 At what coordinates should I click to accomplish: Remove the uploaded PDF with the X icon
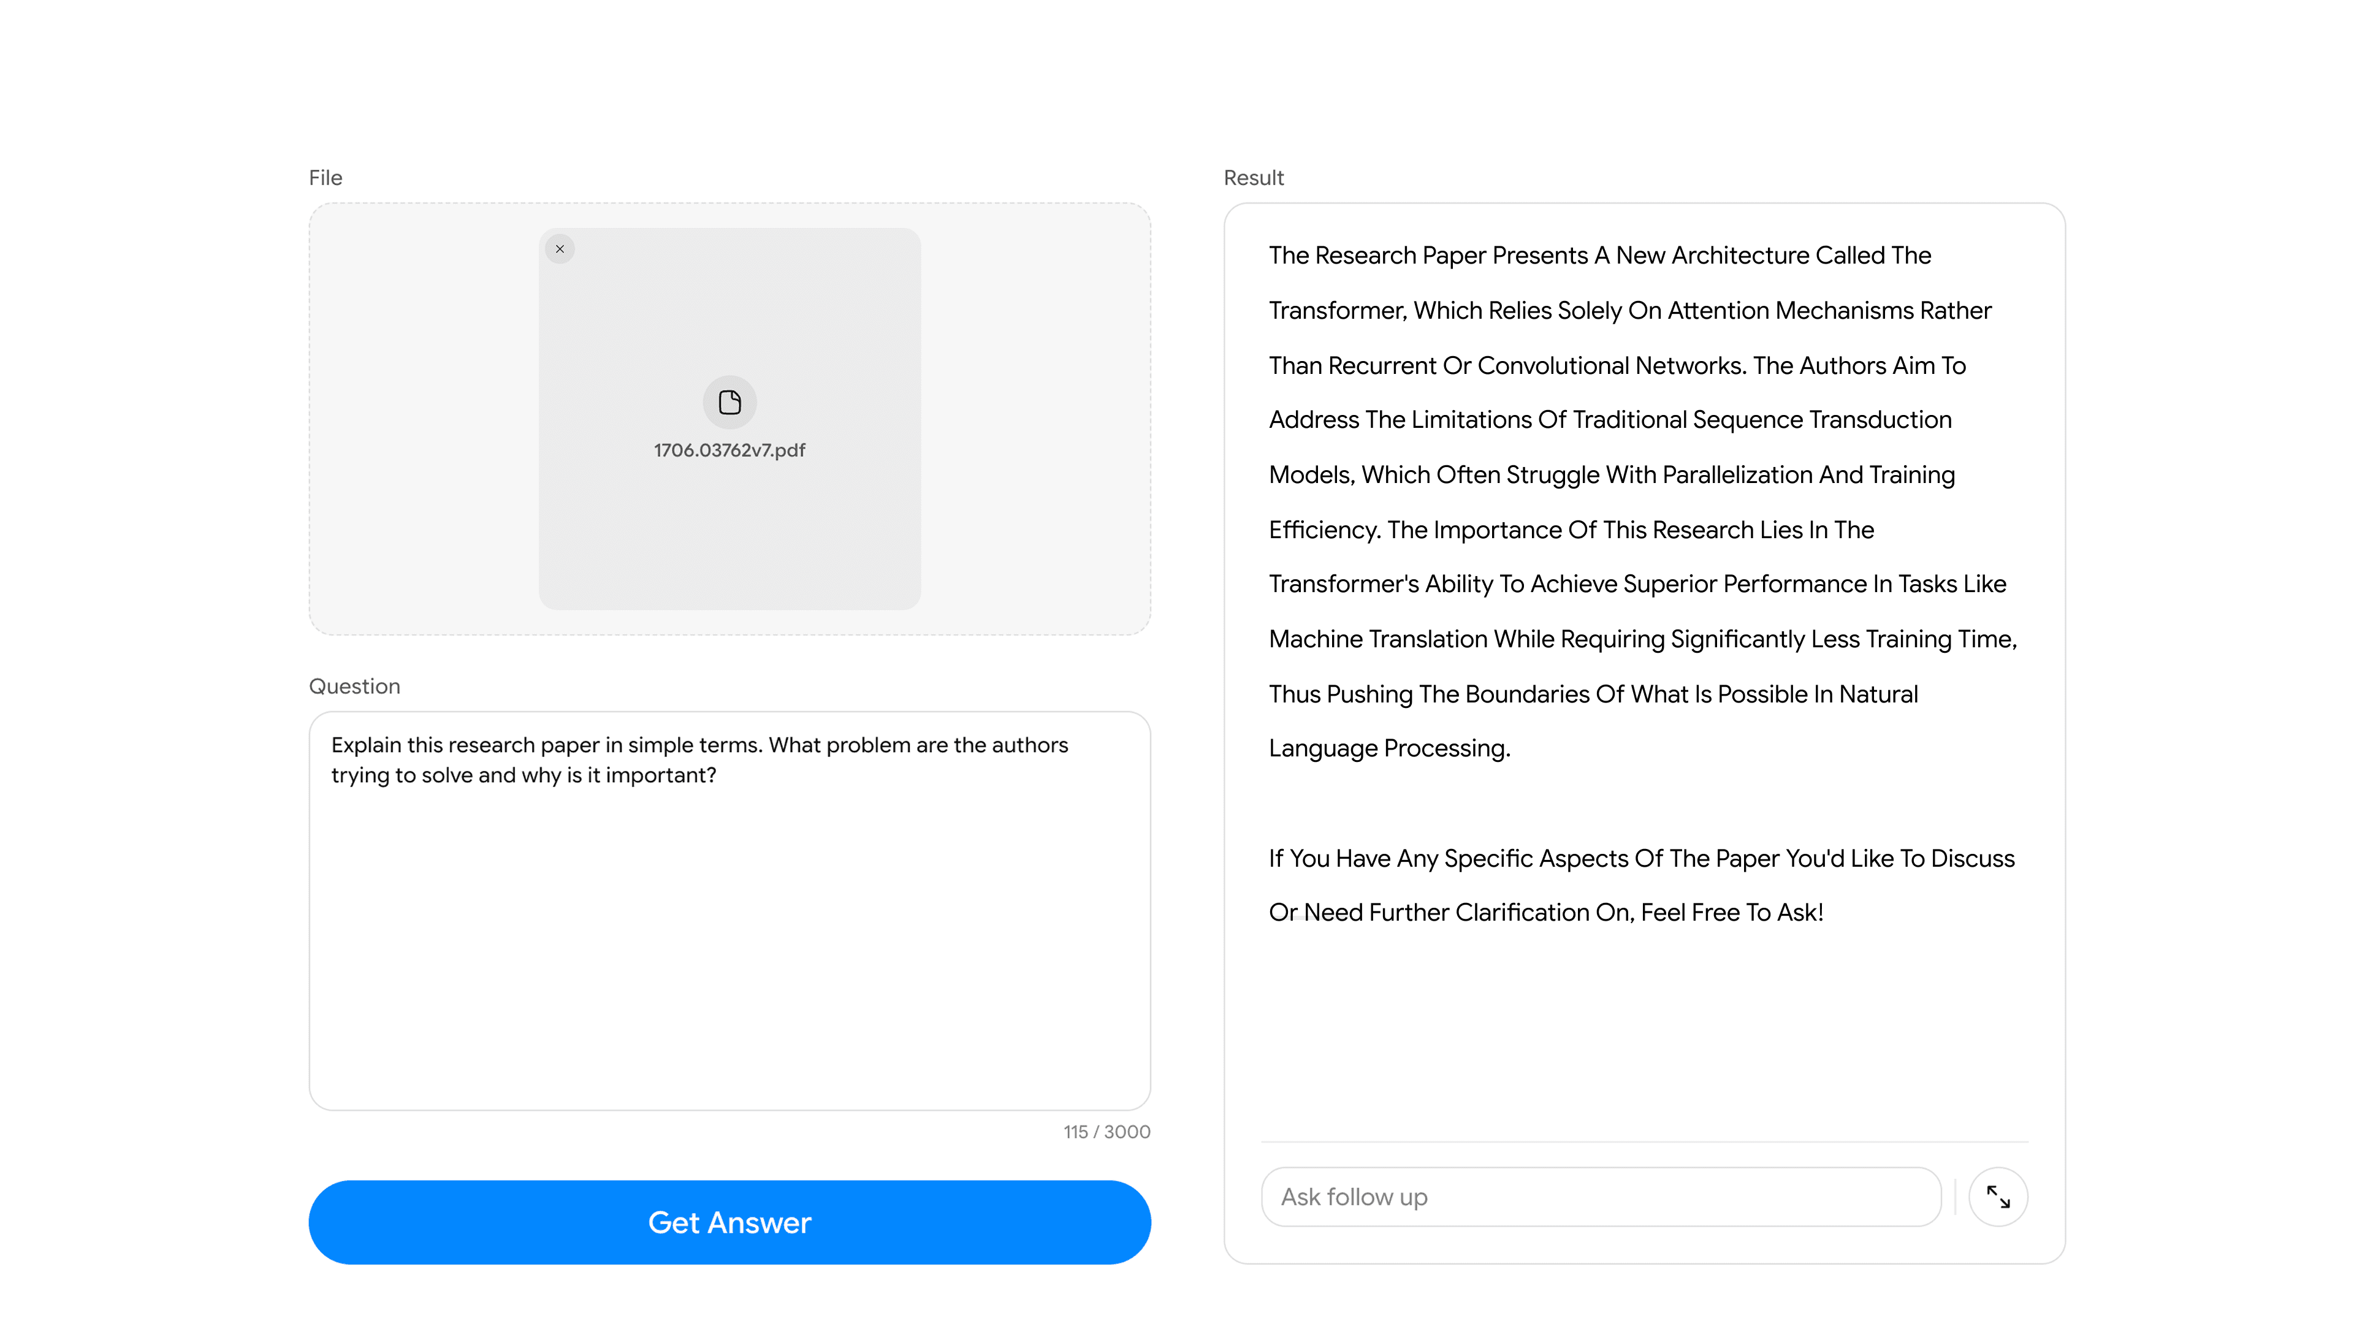(559, 248)
